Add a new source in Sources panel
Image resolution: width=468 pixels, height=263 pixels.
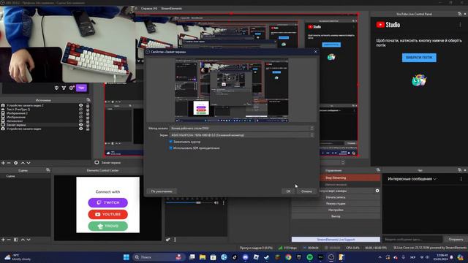3,163
